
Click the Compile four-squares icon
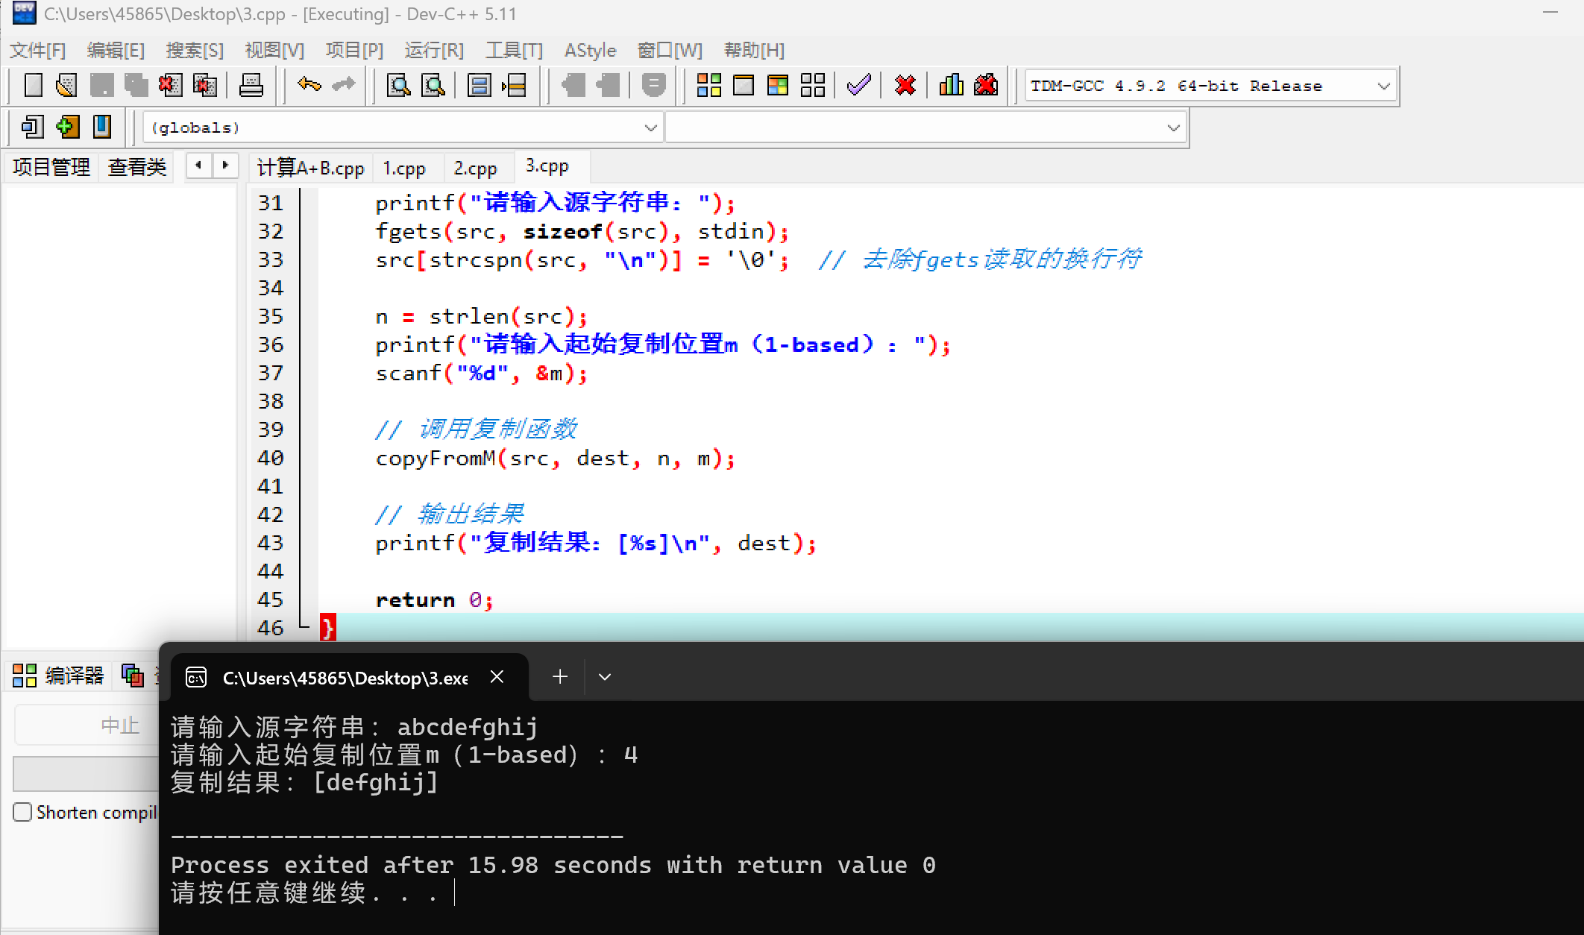coord(708,85)
